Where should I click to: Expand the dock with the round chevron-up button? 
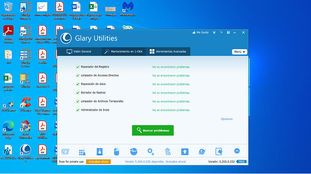coord(237,151)
